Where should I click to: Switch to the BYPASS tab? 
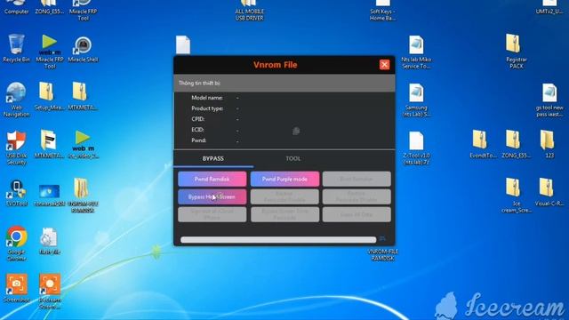tap(213, 158)
